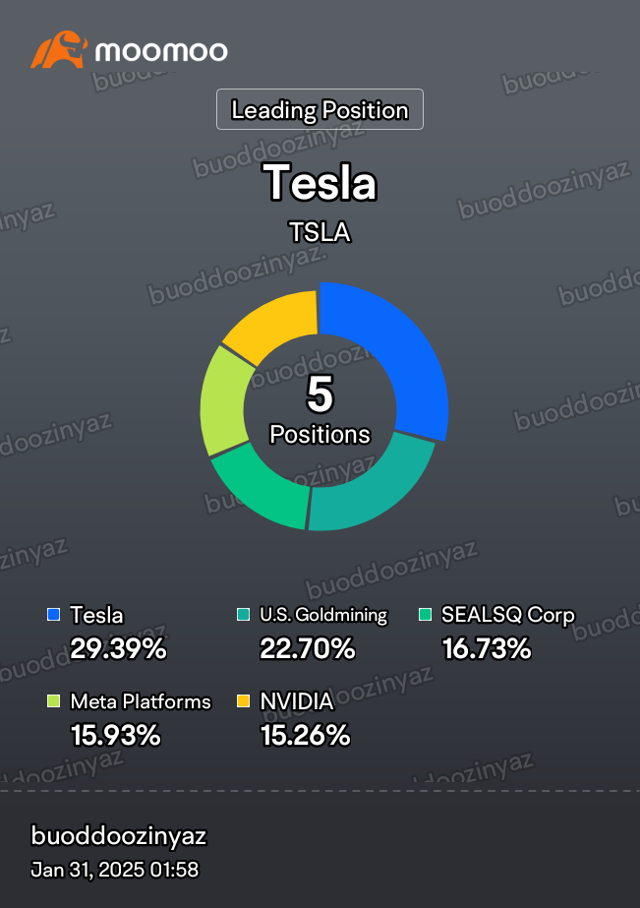
Task: Click the blue Tesla legend swatch
Action: tap(54, 615)
